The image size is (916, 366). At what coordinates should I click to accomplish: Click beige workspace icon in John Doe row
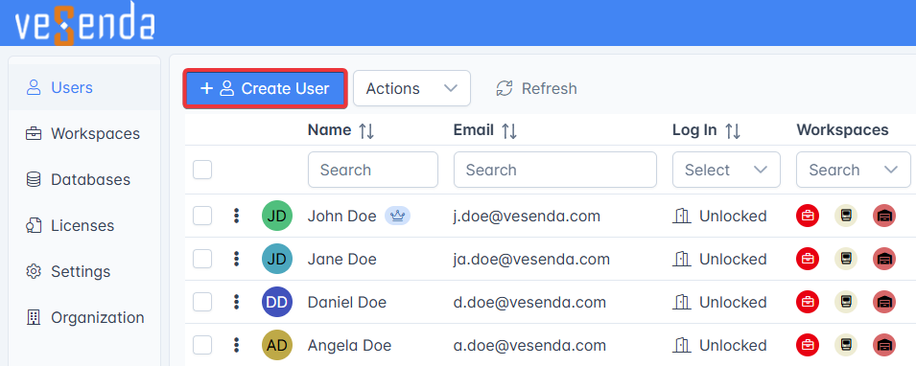pos(845,216)
